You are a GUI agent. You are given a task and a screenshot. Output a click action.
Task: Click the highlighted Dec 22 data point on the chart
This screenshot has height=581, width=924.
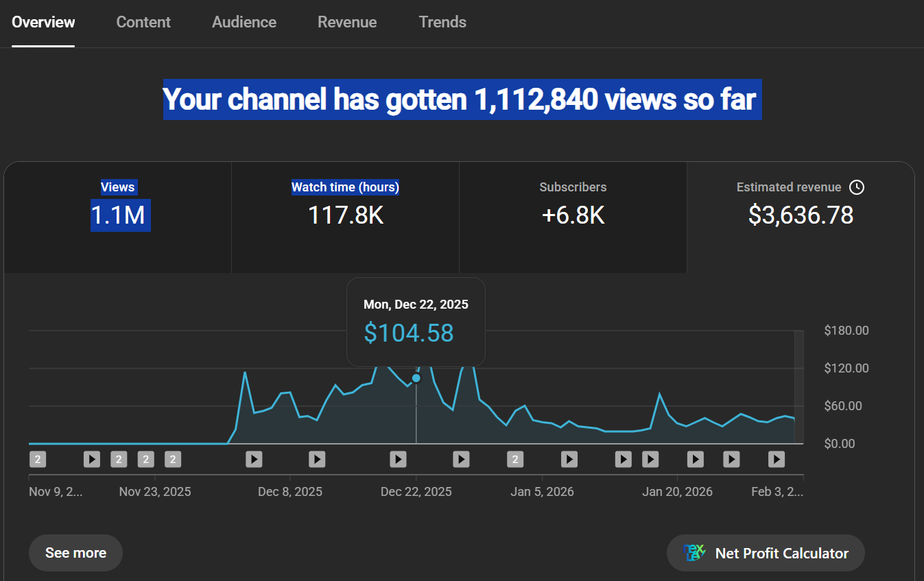tap(416, 378)
